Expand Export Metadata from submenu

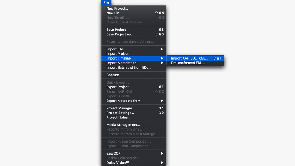(x=123, y=101)
